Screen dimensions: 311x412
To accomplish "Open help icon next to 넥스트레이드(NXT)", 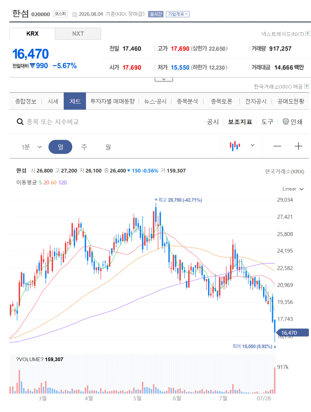I will pos(308,34).
